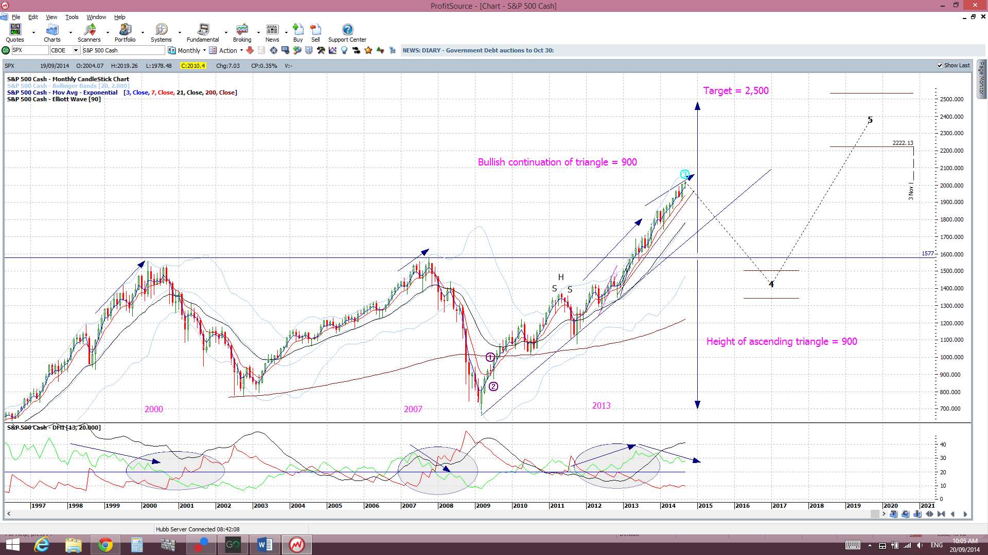Viewport: 988px width, 555px height.
Task: Click the Sell order icon
Action: pyautogui.click(x=315, y=33)
